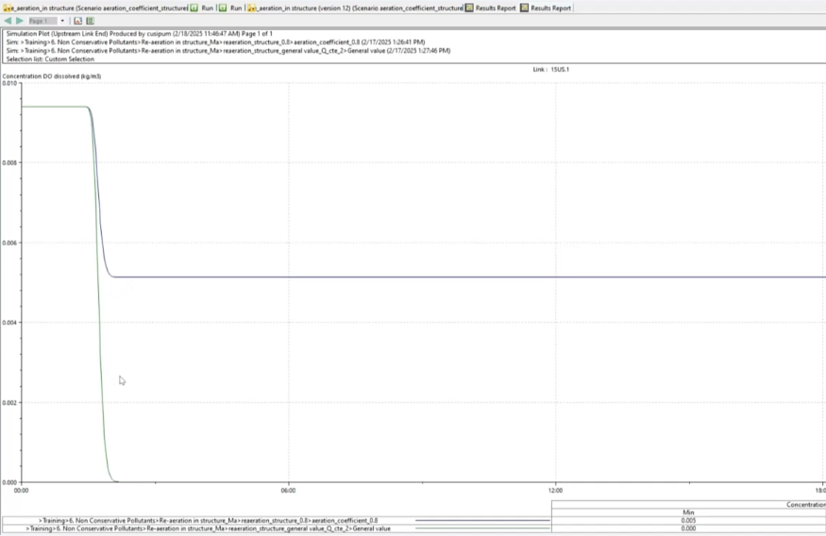Open the first Results Report tab
The image size is (826, 536).
492,8
